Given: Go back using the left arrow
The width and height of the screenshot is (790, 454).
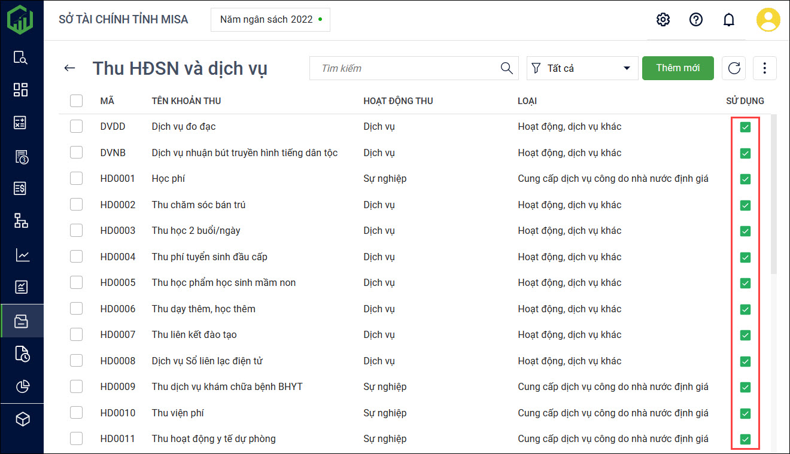Looking at the screenshot, I should point(70,68).
